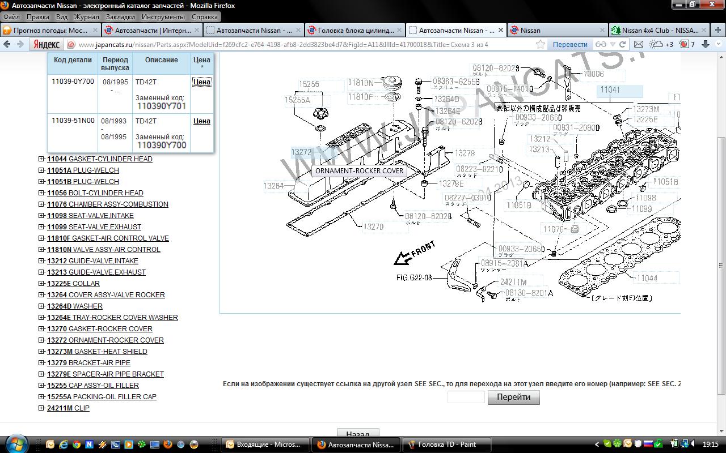Open the Цена link for part 11039-0Y700

click(202, 82)
